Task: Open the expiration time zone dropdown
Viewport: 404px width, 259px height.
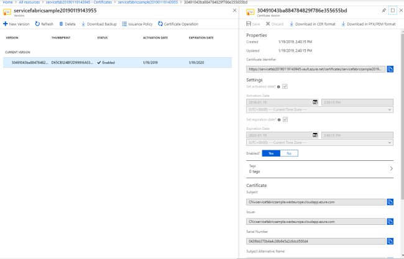Action: click(x=319, y=143)
